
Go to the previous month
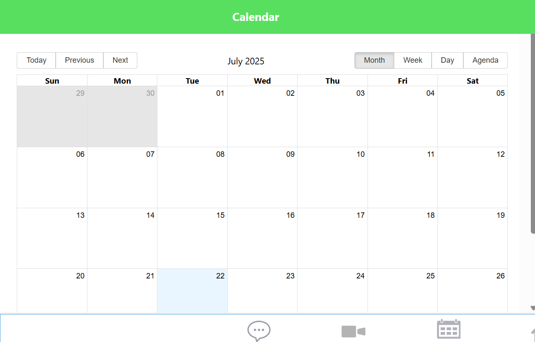[79, 60]
